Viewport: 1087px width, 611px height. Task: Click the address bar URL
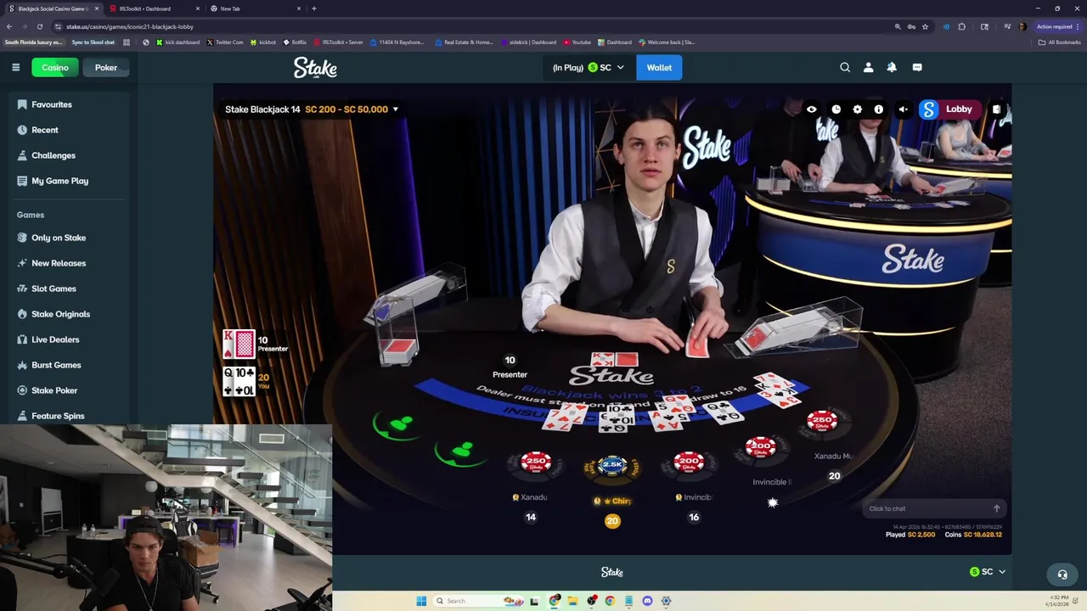[x=130, y=26]
